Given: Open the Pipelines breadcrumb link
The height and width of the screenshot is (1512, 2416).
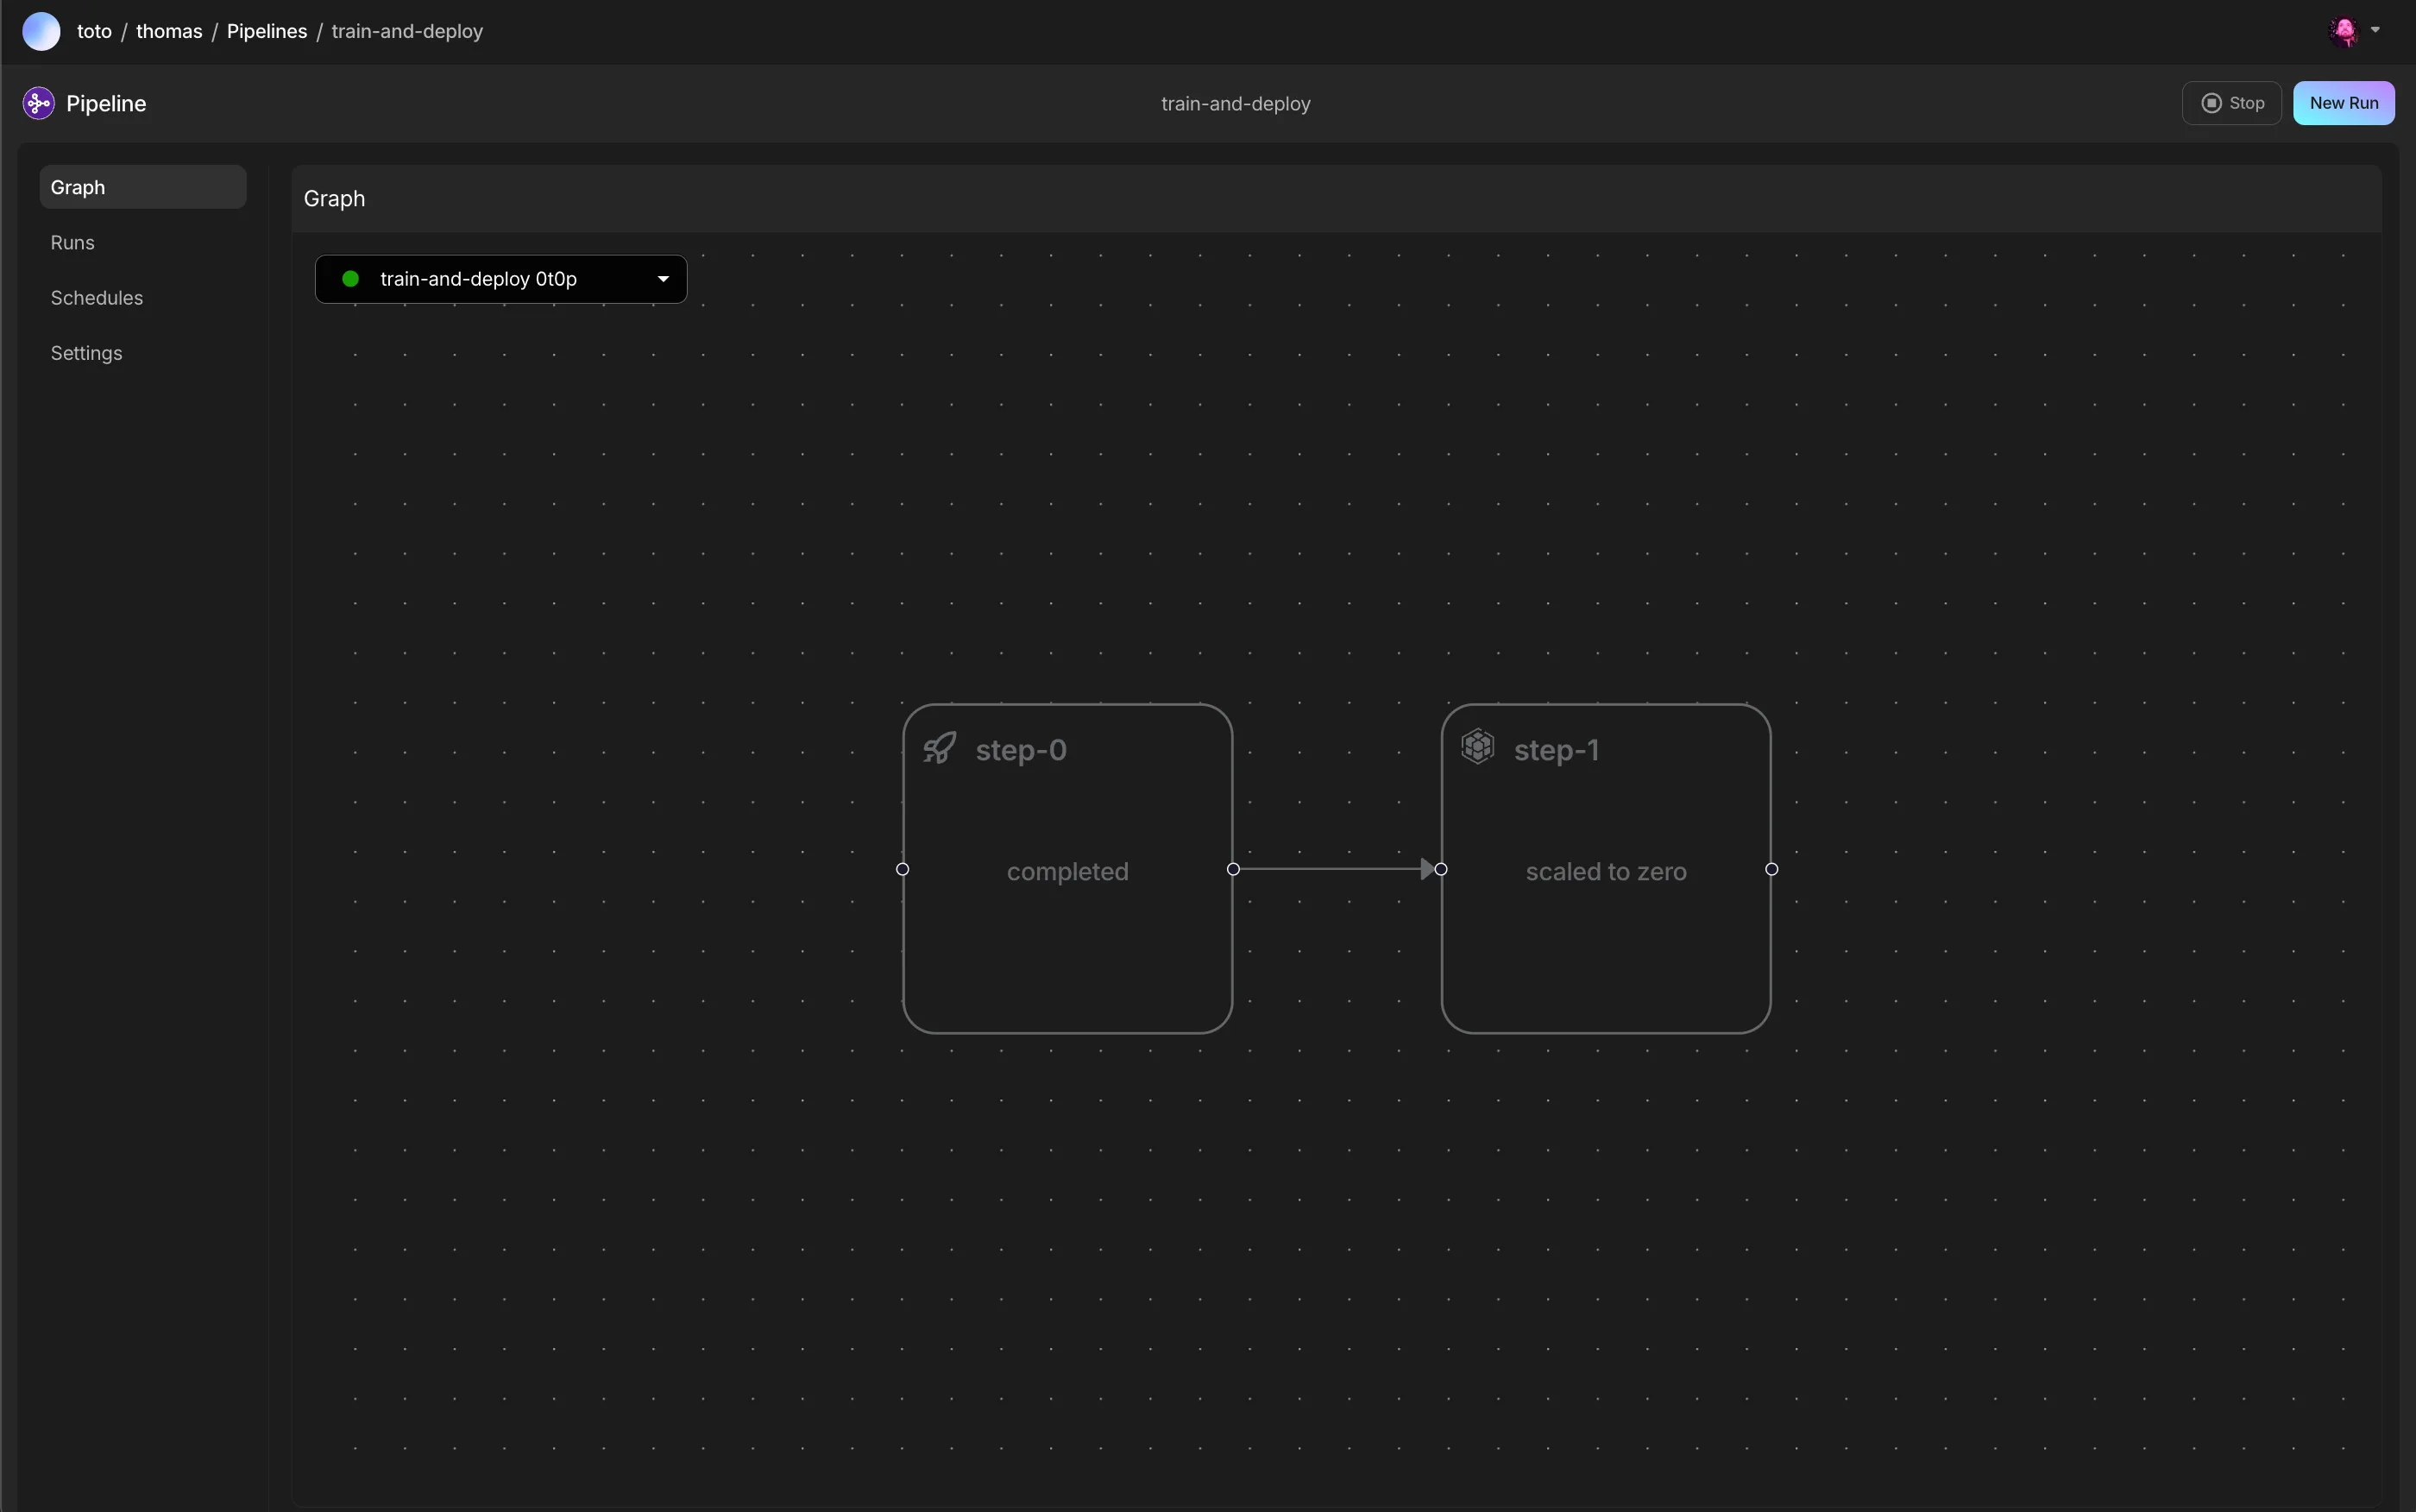Looking at the screenshot, I should (x=267, y=31).
